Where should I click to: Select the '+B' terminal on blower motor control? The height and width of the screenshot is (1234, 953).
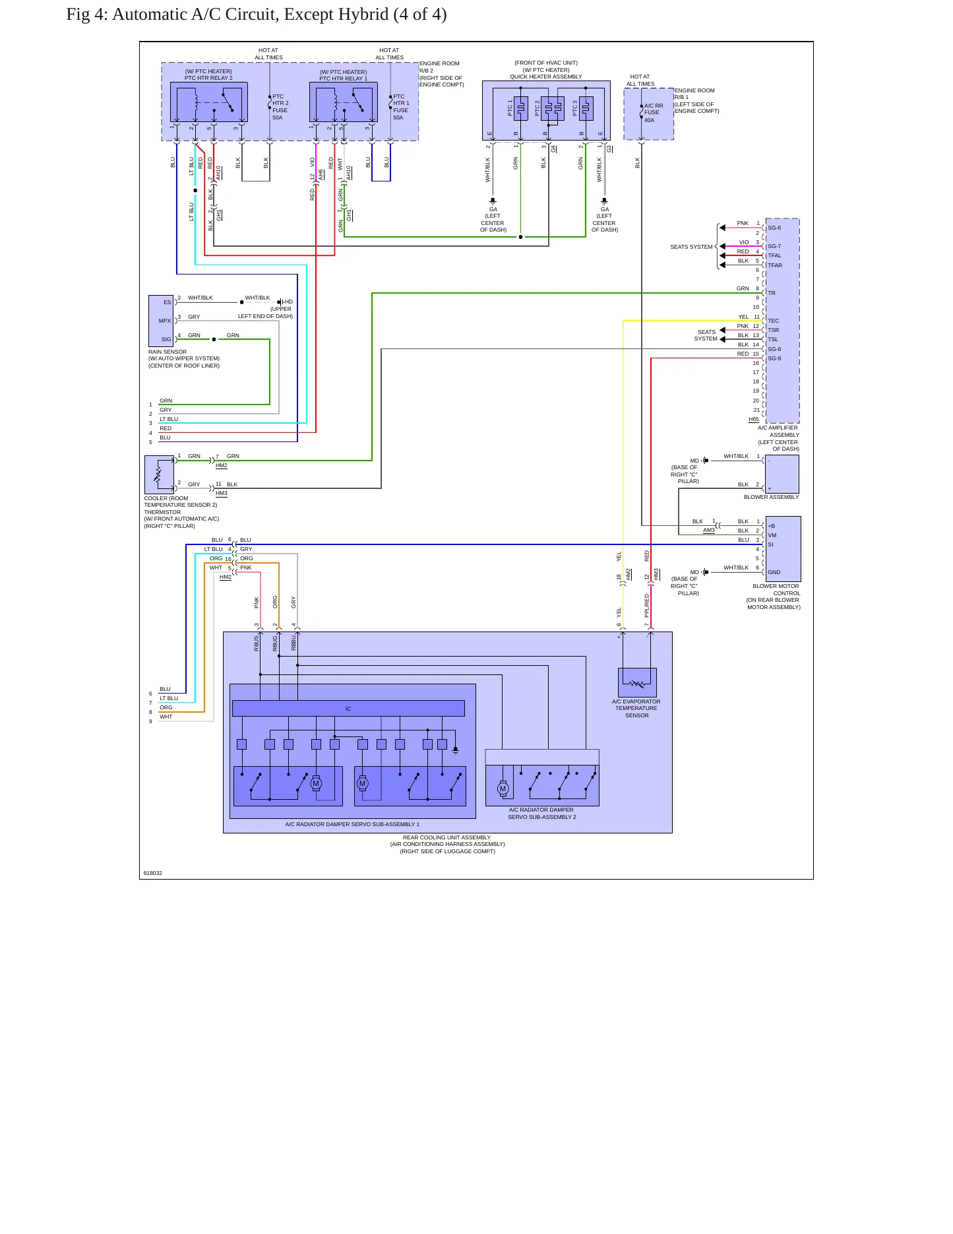pyautogui.click(x=771, y=526)
